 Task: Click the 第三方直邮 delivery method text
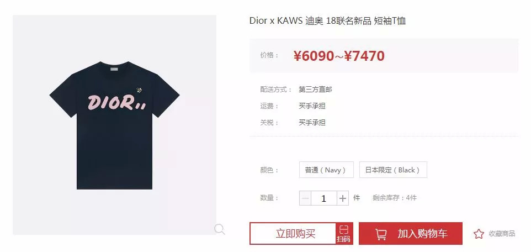pyautogui.click(x=315, y=90)
